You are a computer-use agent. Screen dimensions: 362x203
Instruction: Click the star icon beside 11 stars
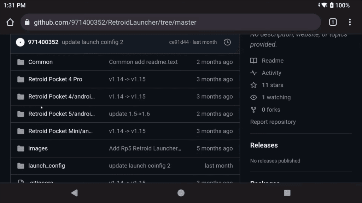pos(253,85)
